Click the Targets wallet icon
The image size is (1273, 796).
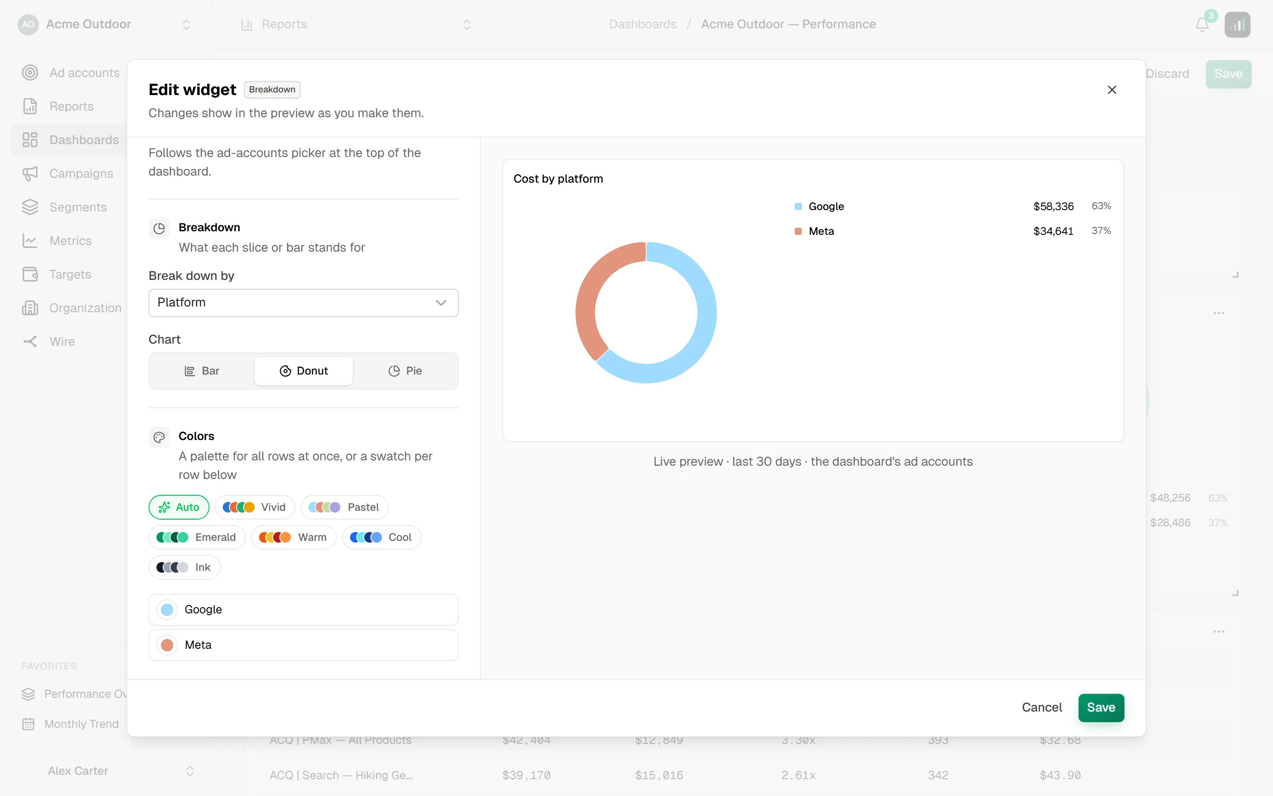tap(30, 274)
